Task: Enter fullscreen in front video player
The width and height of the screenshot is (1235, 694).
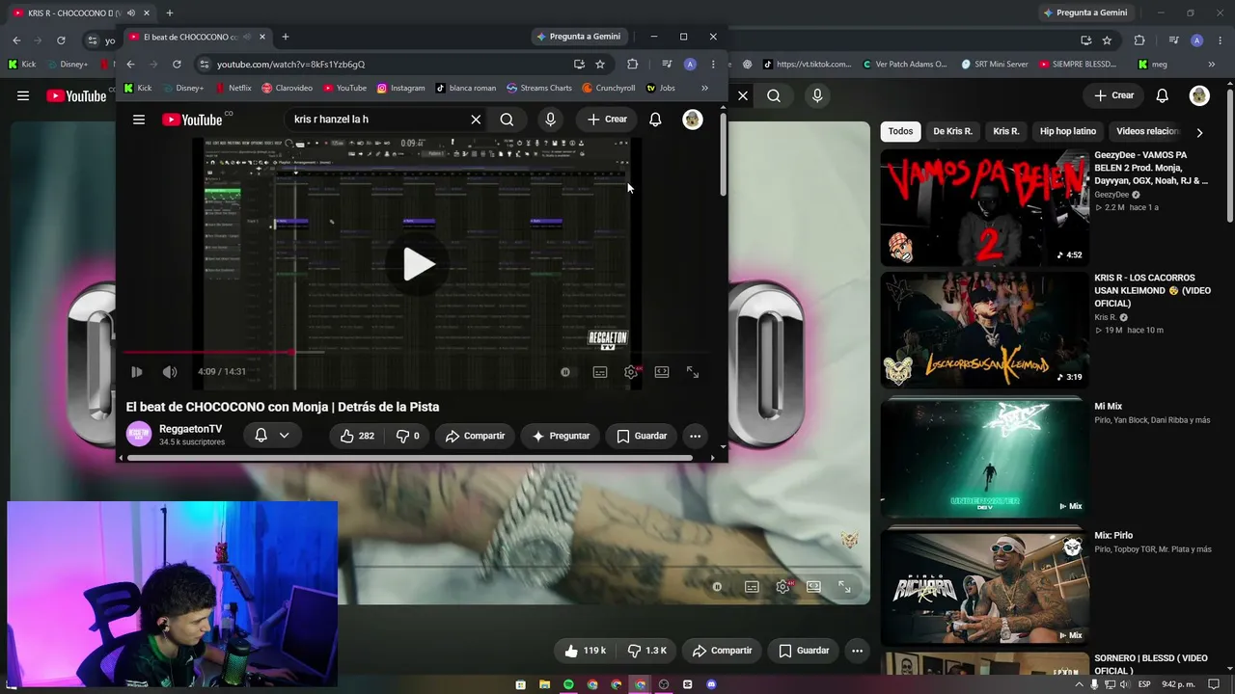Action: [x=693, y=372]
